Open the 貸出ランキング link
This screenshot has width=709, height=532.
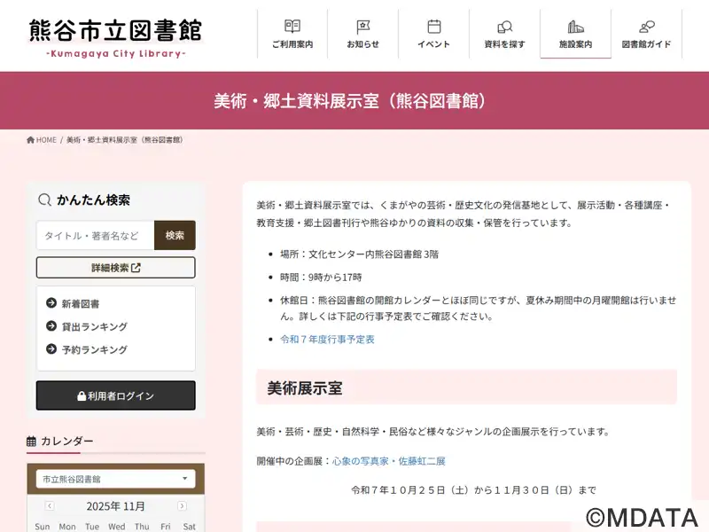[94, 326]
